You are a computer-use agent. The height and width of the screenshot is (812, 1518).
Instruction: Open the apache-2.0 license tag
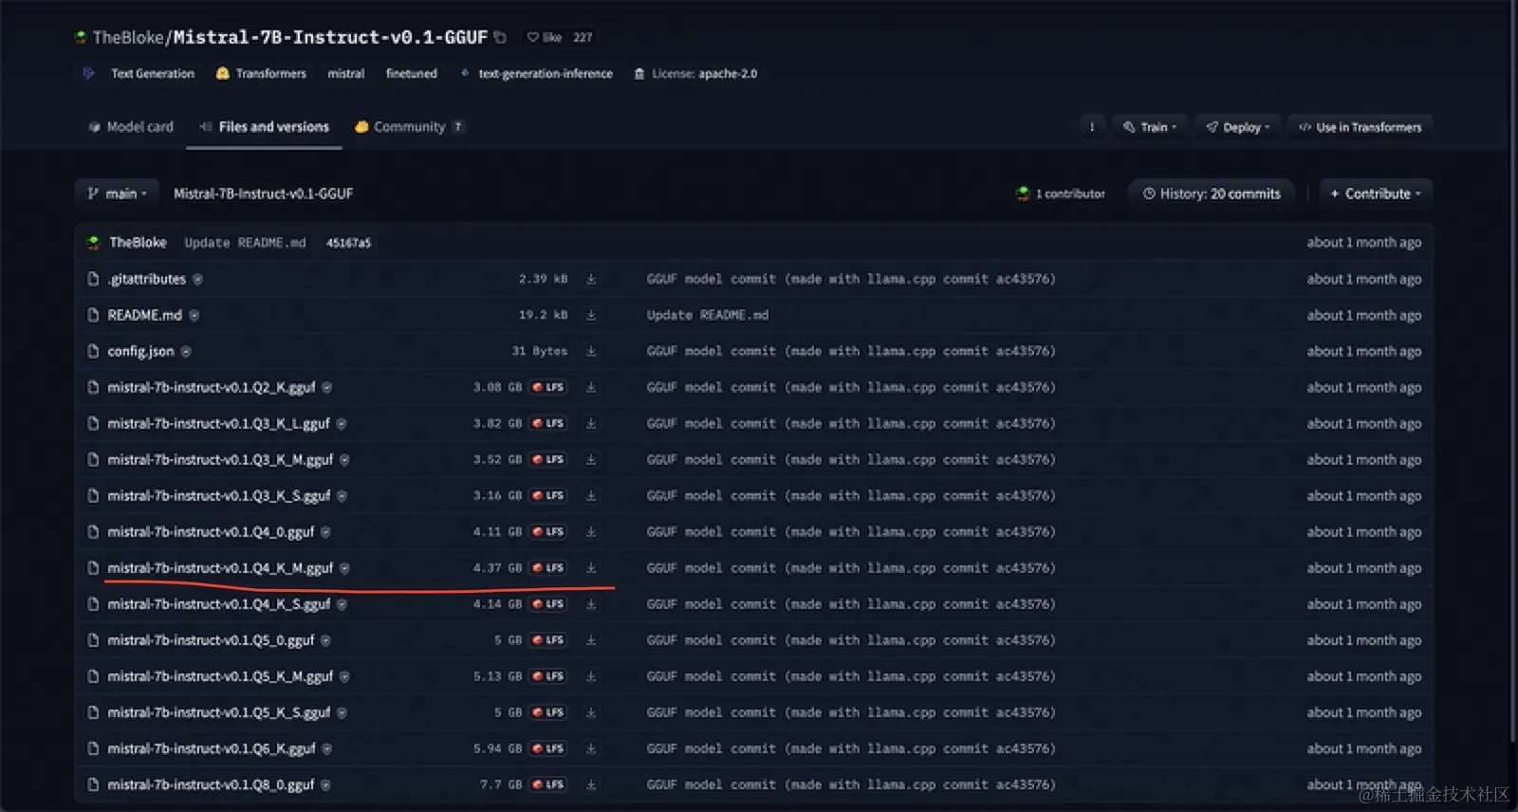695,74
